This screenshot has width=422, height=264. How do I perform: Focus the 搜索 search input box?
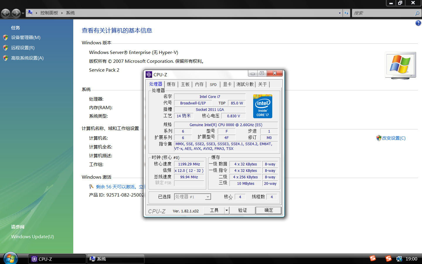[x=383, y=13]
